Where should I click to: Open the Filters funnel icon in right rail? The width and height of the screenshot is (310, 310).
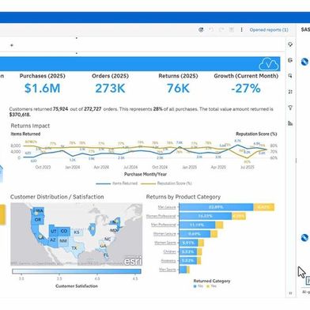(290, 108)
